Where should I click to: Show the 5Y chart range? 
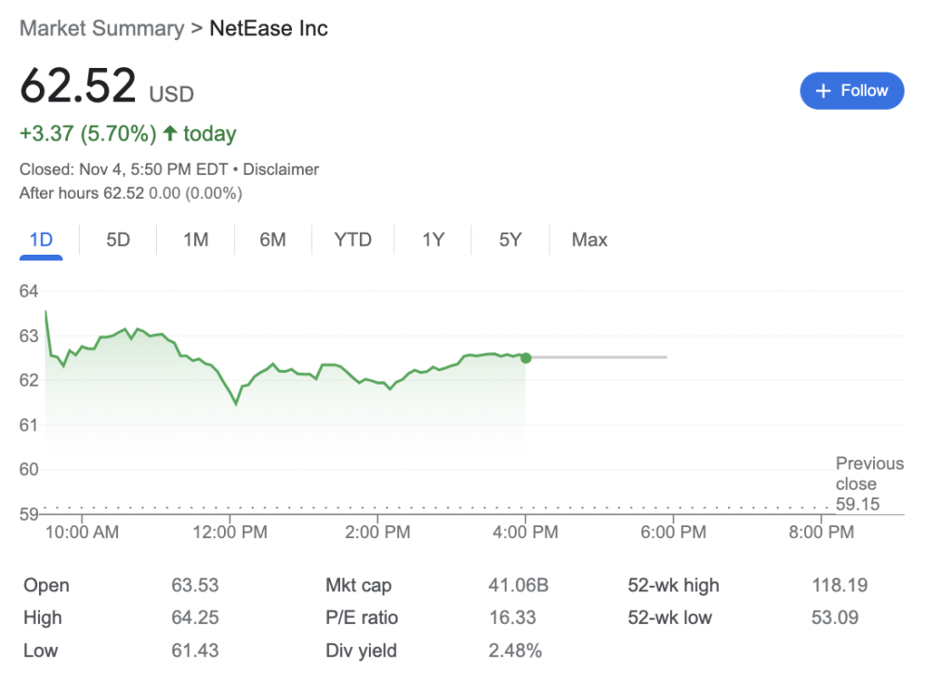point(510,240)
